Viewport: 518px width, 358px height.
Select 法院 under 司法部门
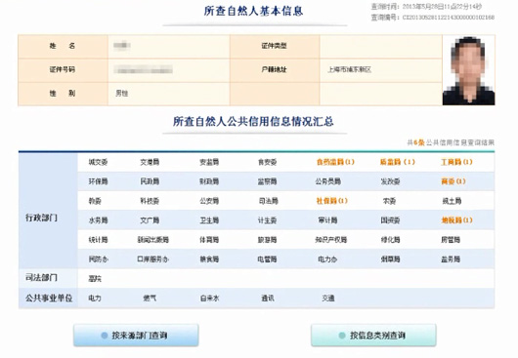95,279
